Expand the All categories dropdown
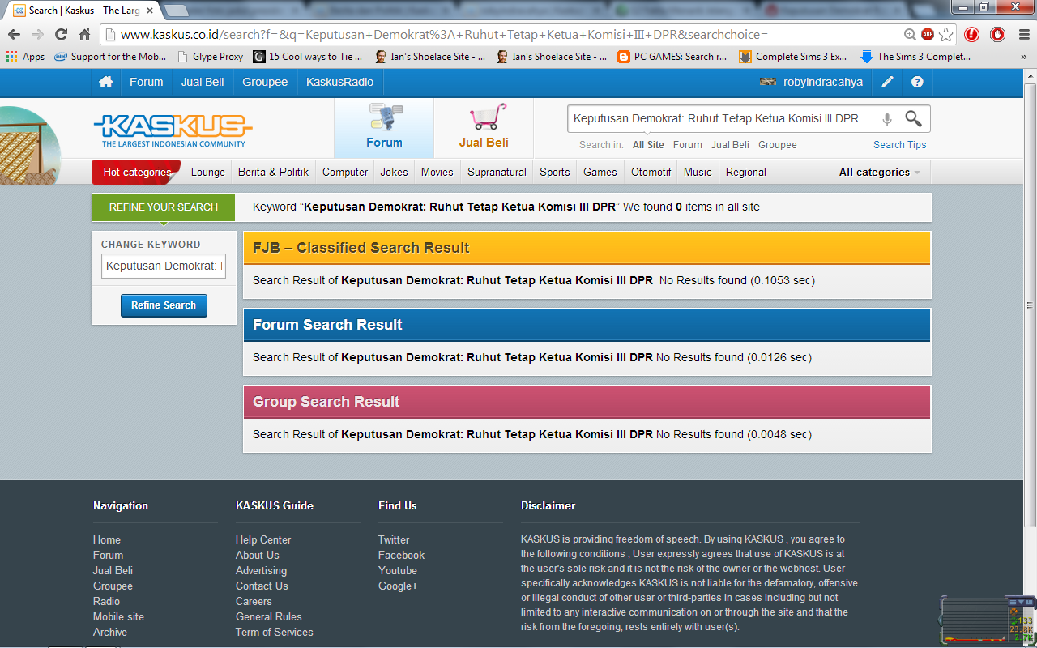The width and height of the screenshot is (1037, 648). pyautogui.click(x=879, y=172)
